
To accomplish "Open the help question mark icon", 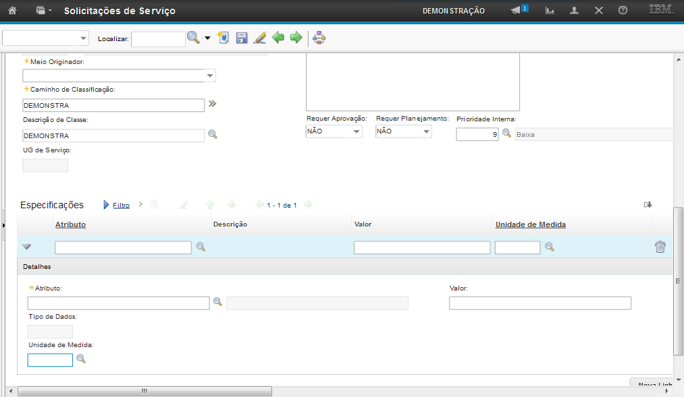I will tap(623, 11).
